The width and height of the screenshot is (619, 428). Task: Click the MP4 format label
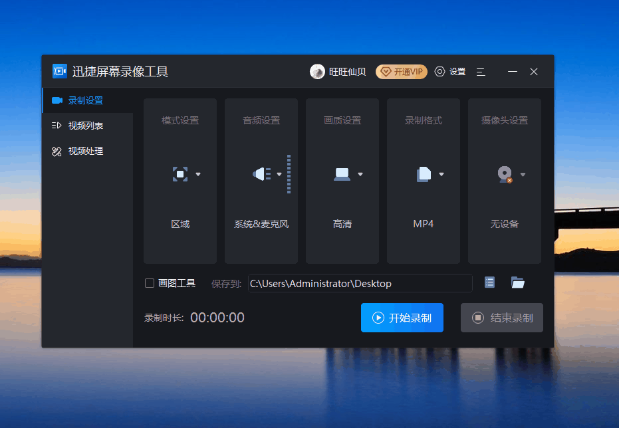pyautogui.click(x=423, y=224)
